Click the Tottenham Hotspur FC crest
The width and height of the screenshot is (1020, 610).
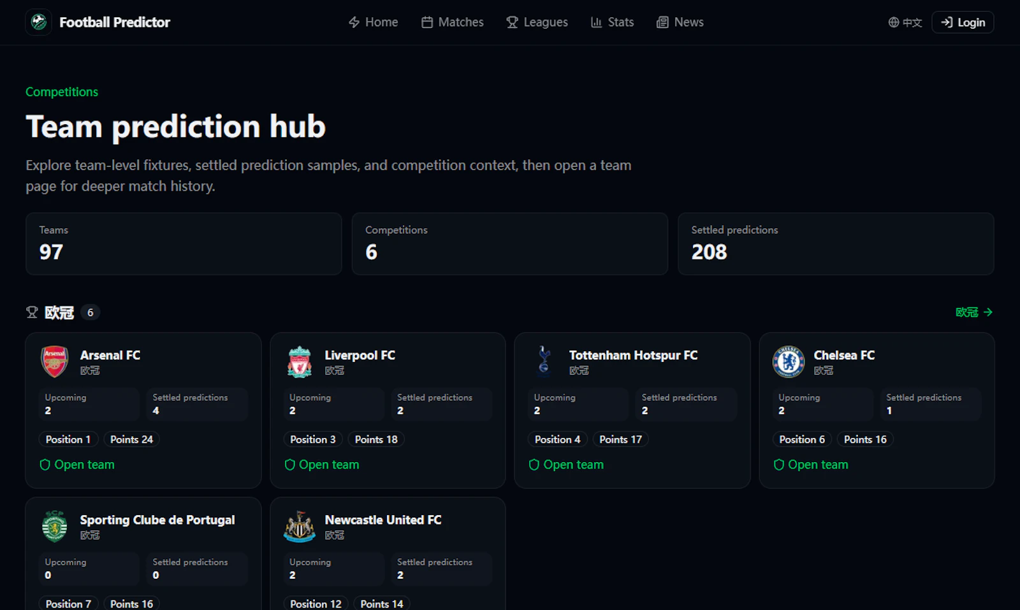(544, 362)
